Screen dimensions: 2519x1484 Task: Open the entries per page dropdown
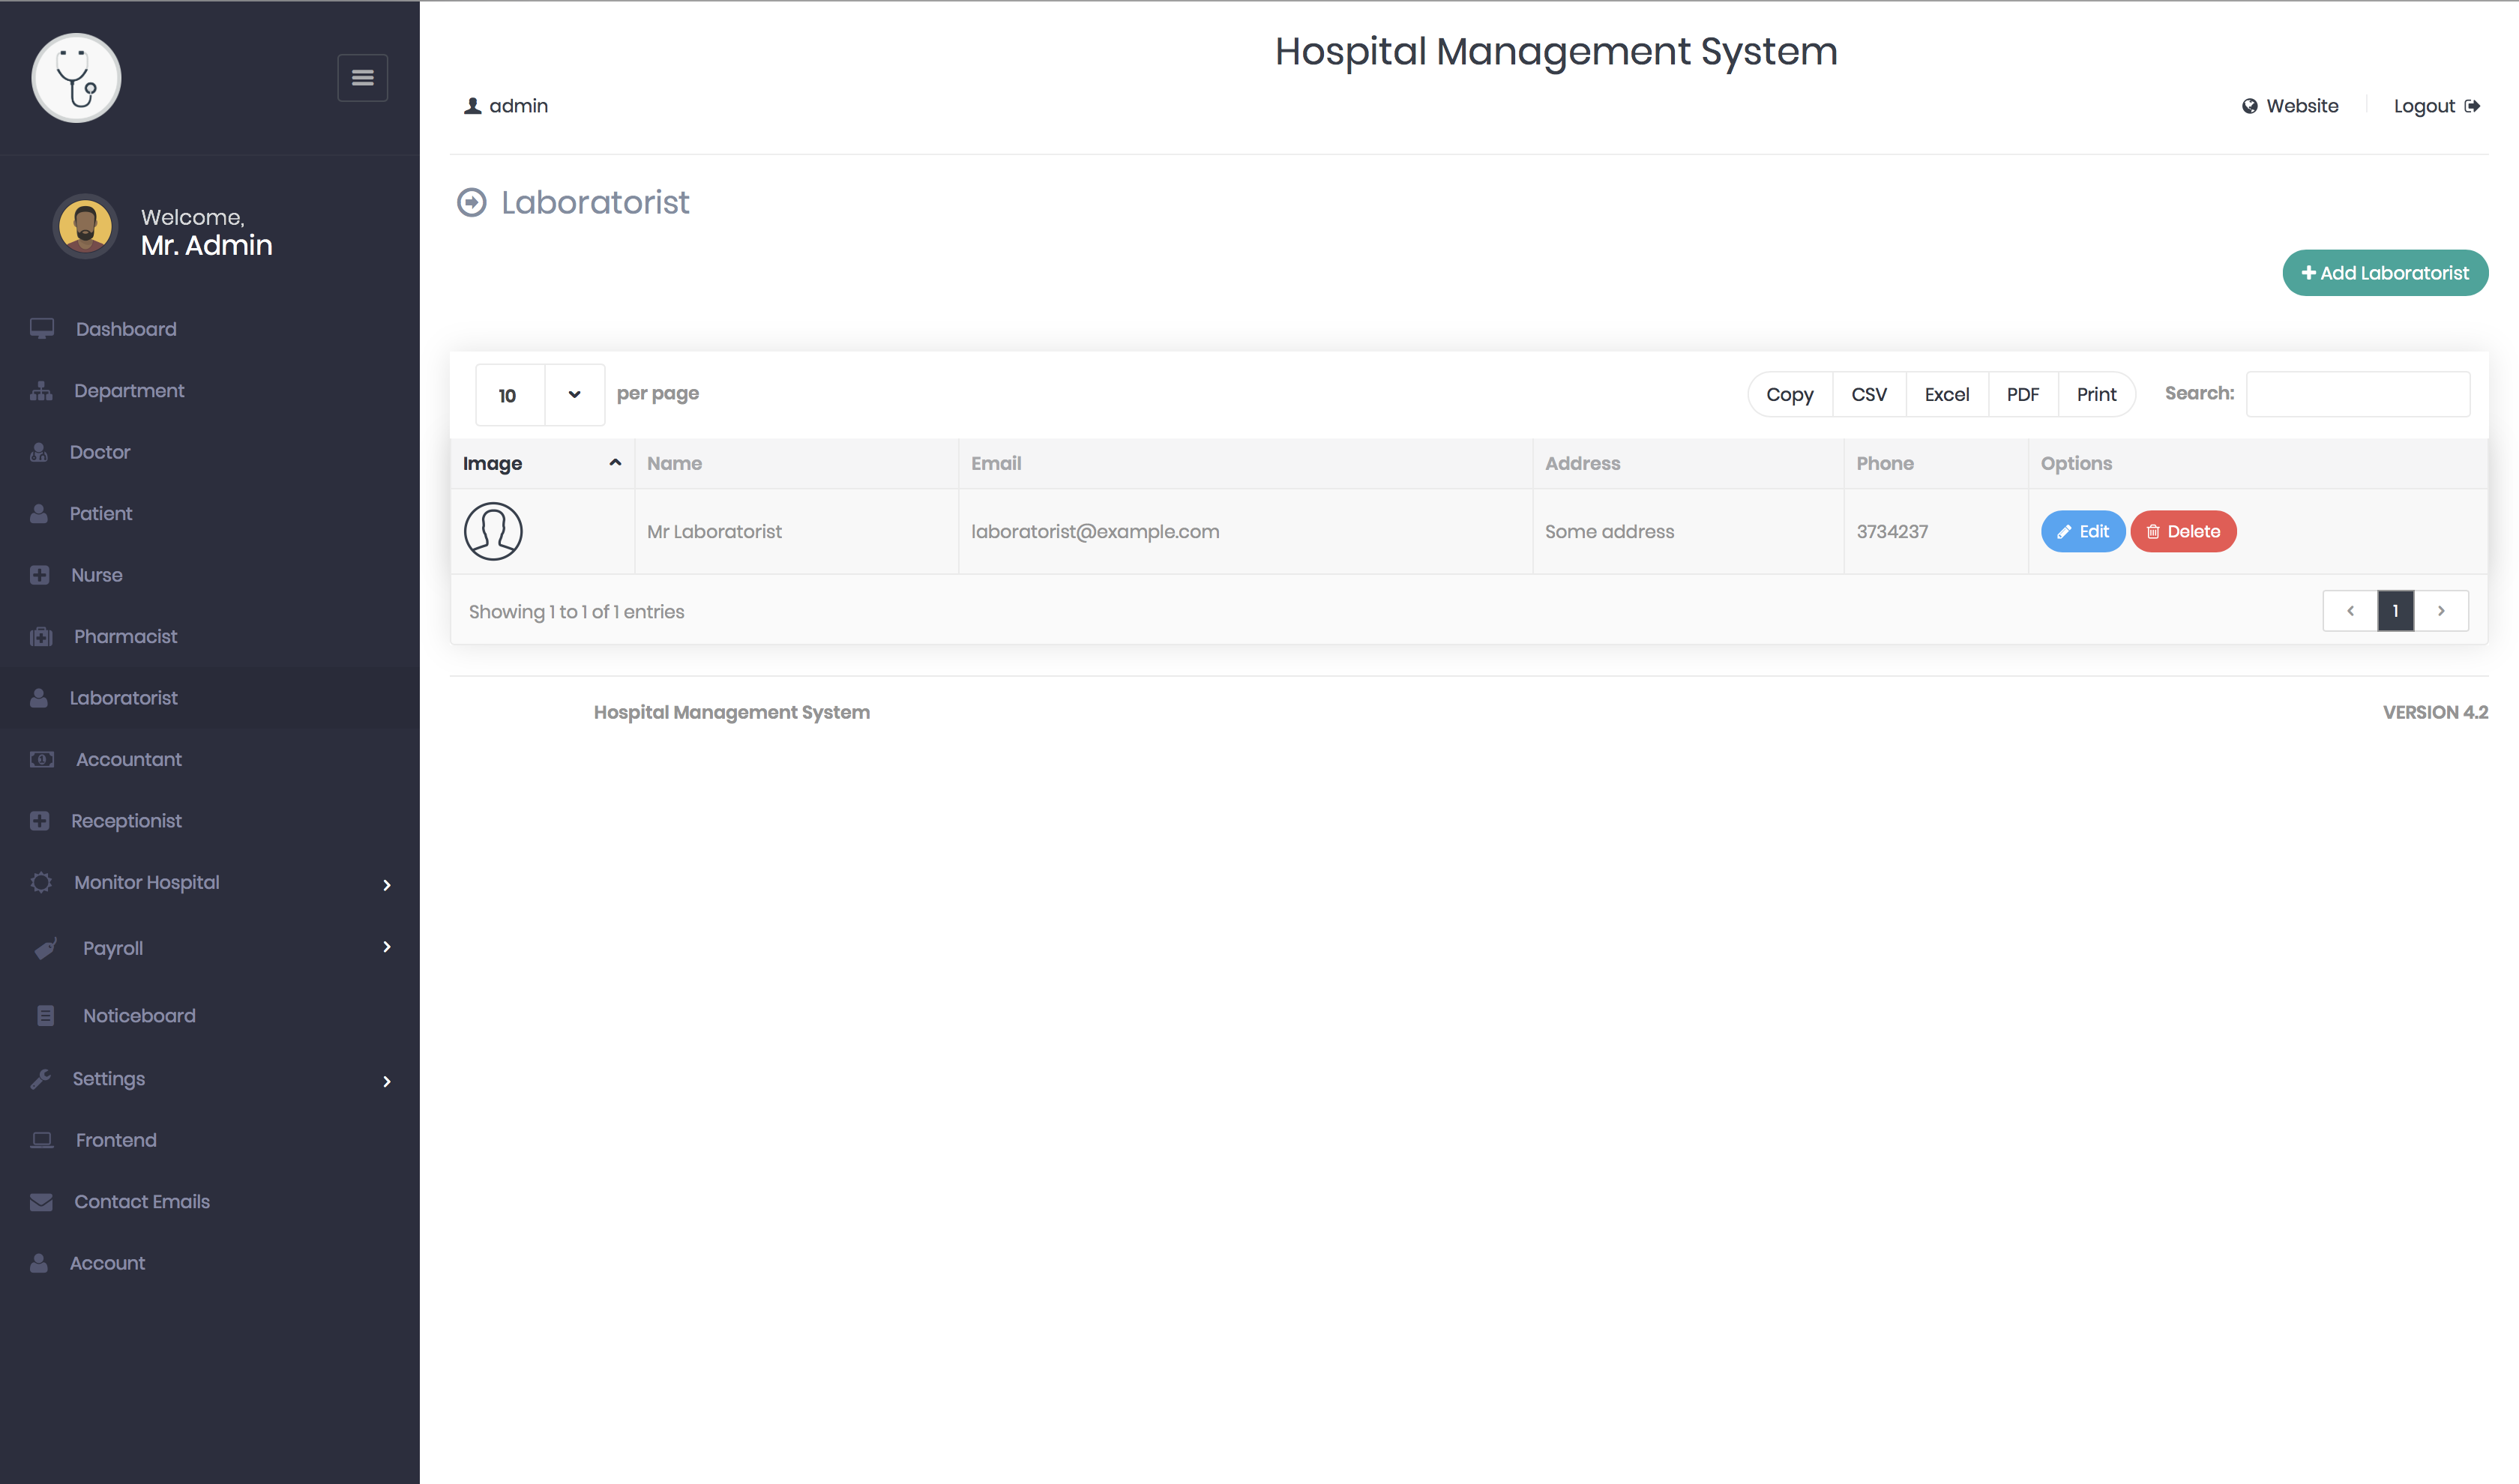click(540, 395)
